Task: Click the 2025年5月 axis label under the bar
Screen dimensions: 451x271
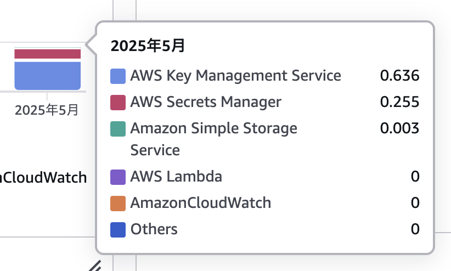Action: [x=47, y=110]
